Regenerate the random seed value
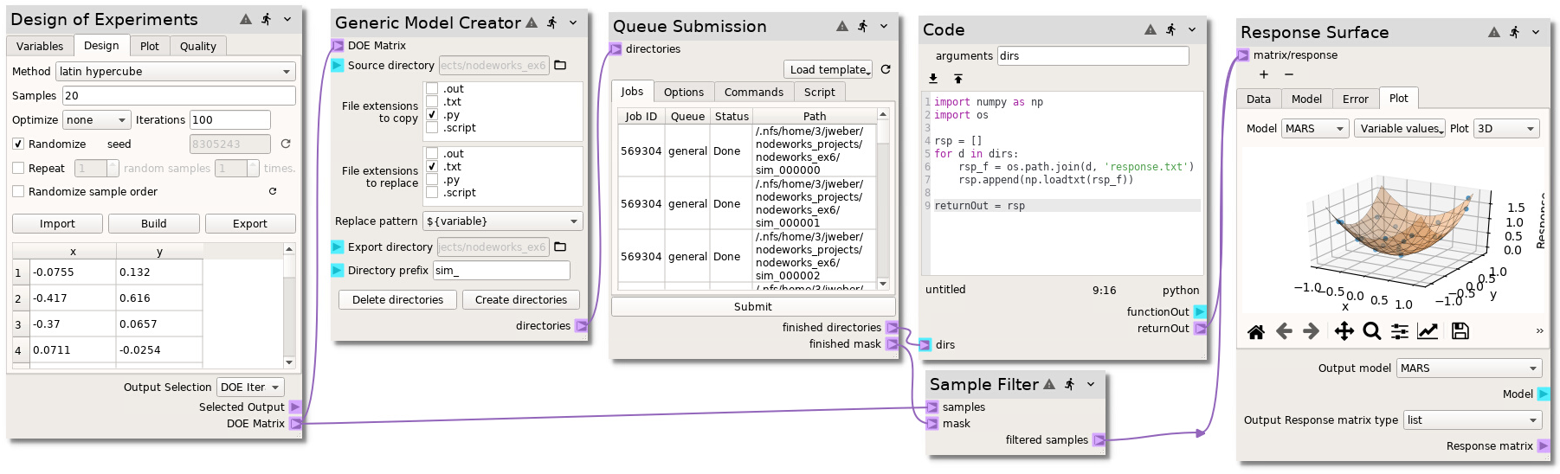Viewport: 1560px width, 474px height. coord(286,144)
